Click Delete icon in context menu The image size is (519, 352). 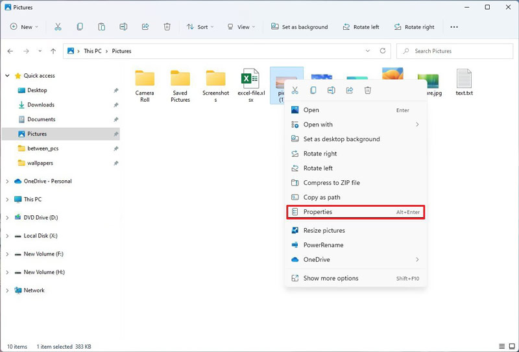pos(368,90)
